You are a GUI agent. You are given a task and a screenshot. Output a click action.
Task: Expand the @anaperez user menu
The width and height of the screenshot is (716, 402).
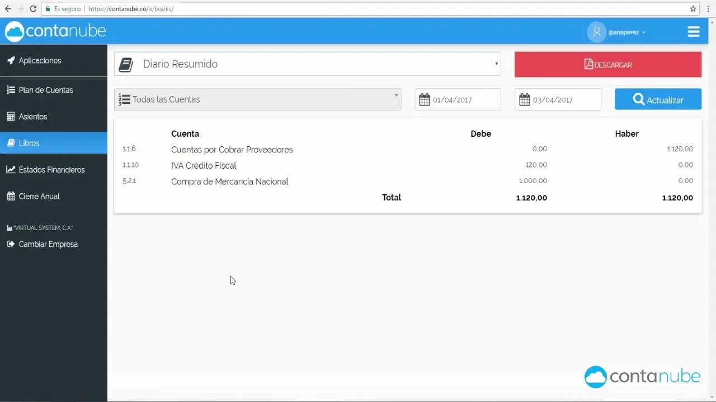pos(626,32)
